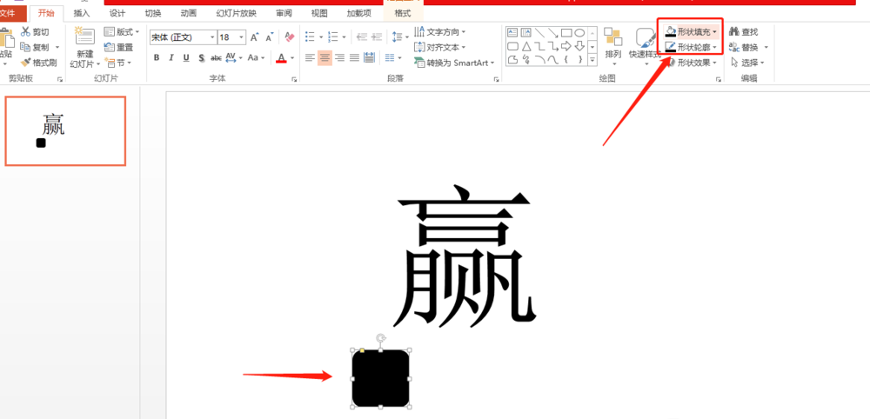Viewport: 870px width, 419px height.
Task: Open the Font group dialog launcher
Action: pyautogui.click(x=294, y=80)
